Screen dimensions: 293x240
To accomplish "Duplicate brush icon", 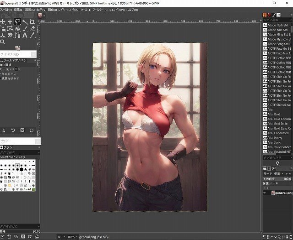I will point(16,237).
